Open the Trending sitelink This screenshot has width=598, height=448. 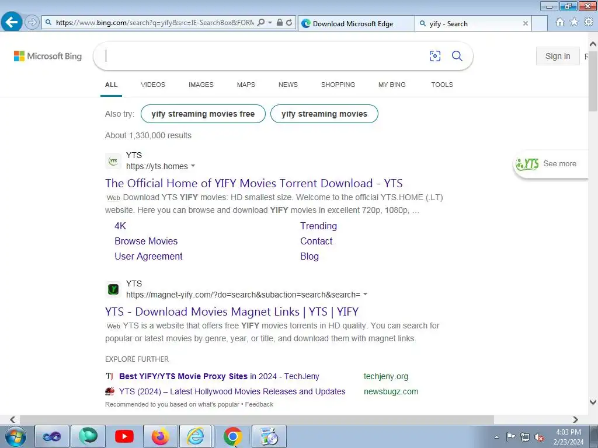click(x=318, y=226)
